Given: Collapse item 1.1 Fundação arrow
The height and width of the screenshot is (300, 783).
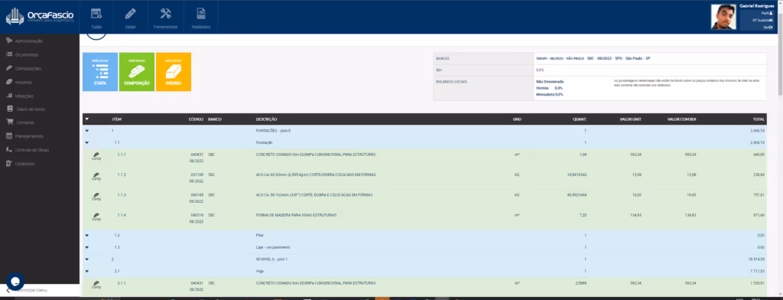Looking at the screenshot, I should [x=87, y=143].
